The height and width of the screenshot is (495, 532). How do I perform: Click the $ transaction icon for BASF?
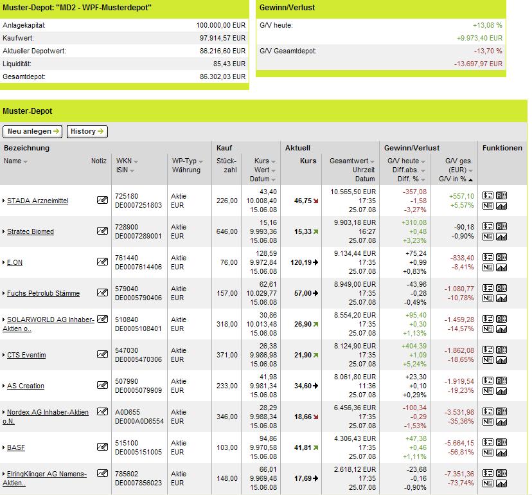click(488, 442)
